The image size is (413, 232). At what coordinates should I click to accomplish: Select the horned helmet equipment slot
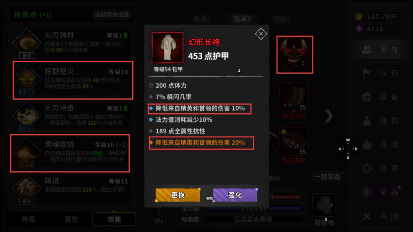pos(294,55)
